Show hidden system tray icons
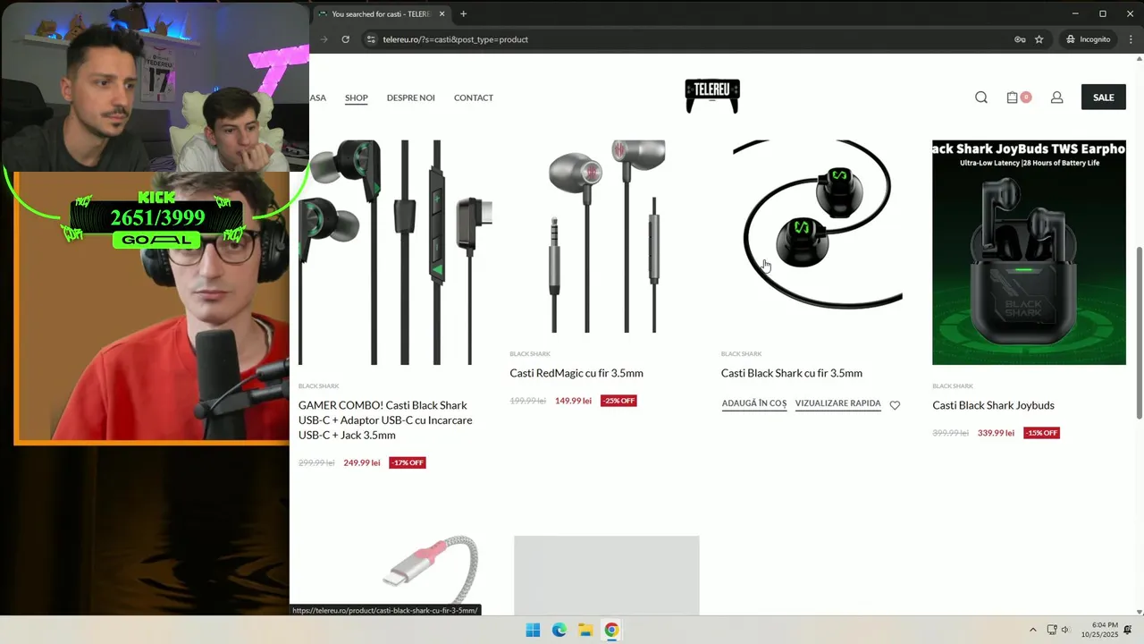This screenshot has height=644, width=1144. point(1033,630)
